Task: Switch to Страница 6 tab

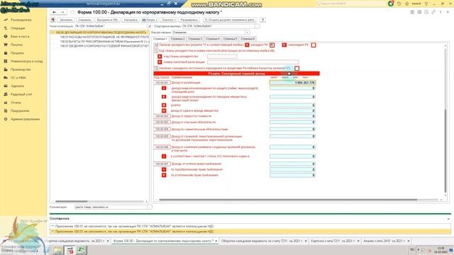Action: (248, 39)
